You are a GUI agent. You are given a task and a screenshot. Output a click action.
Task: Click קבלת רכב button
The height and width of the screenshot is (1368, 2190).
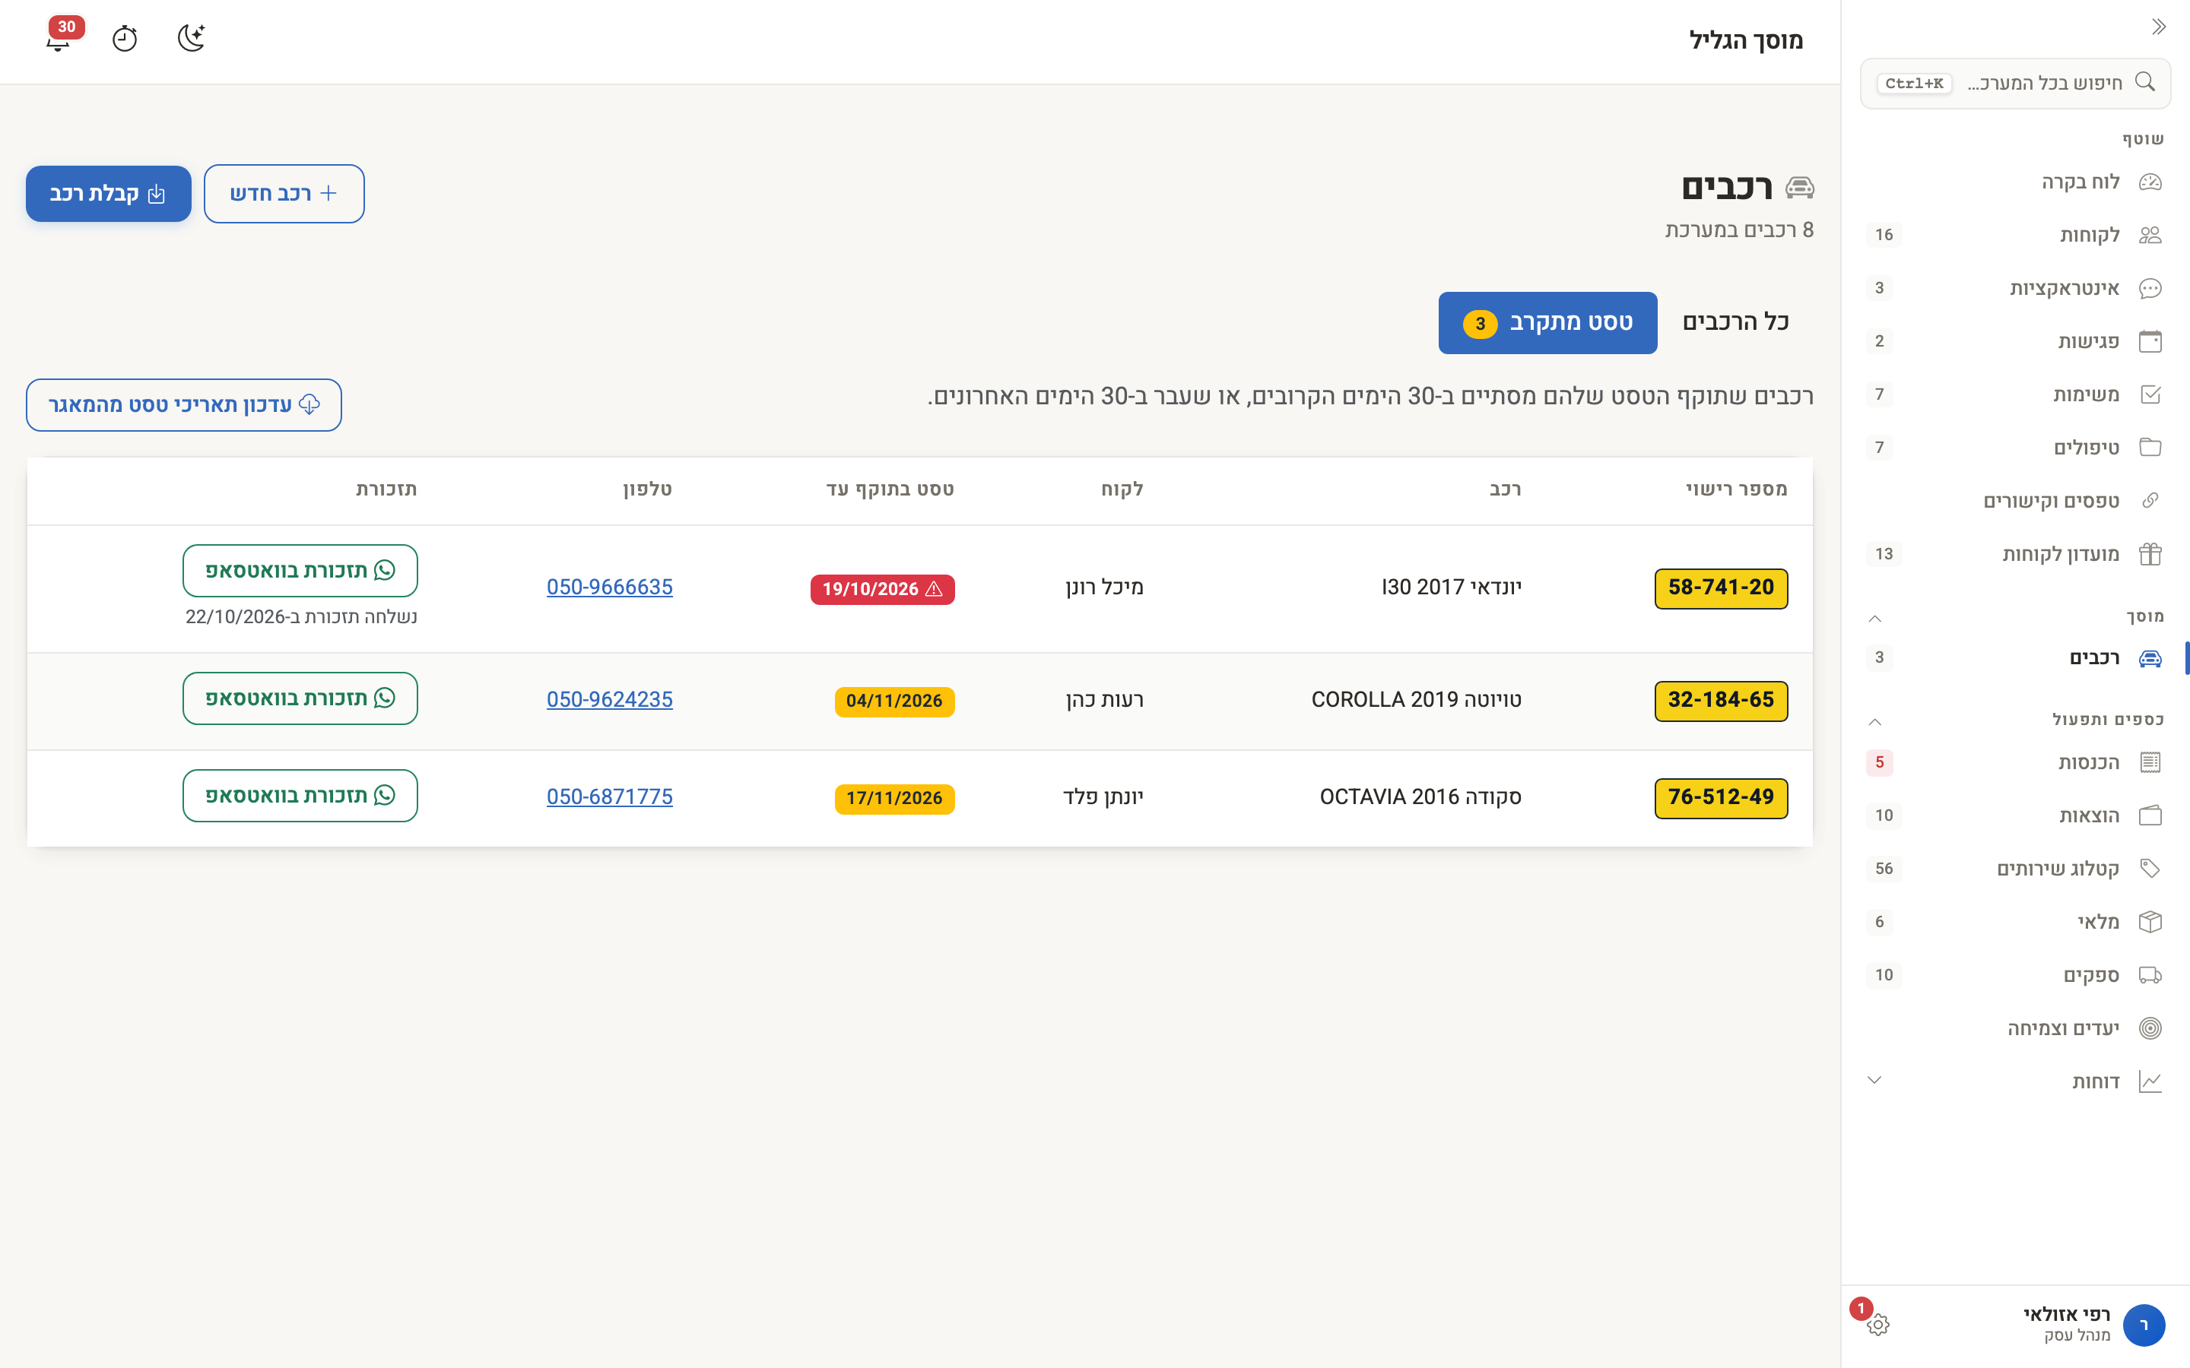(109, 194)
